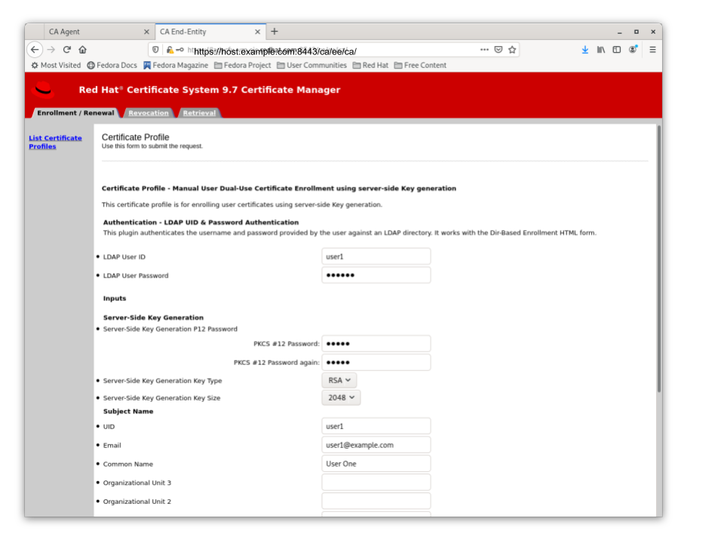Maximize the browser window
The width and height of the screenshot is (724, 543).
point(637,32)
